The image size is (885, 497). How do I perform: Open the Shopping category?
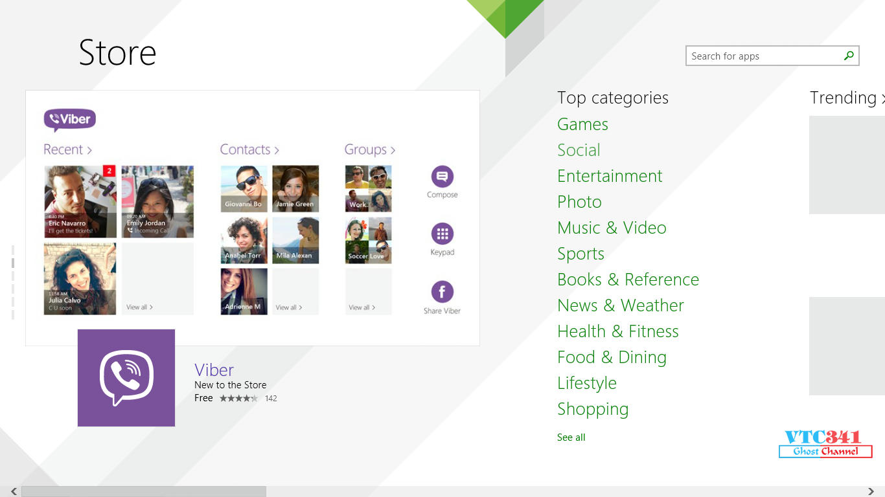coord(593,409)
